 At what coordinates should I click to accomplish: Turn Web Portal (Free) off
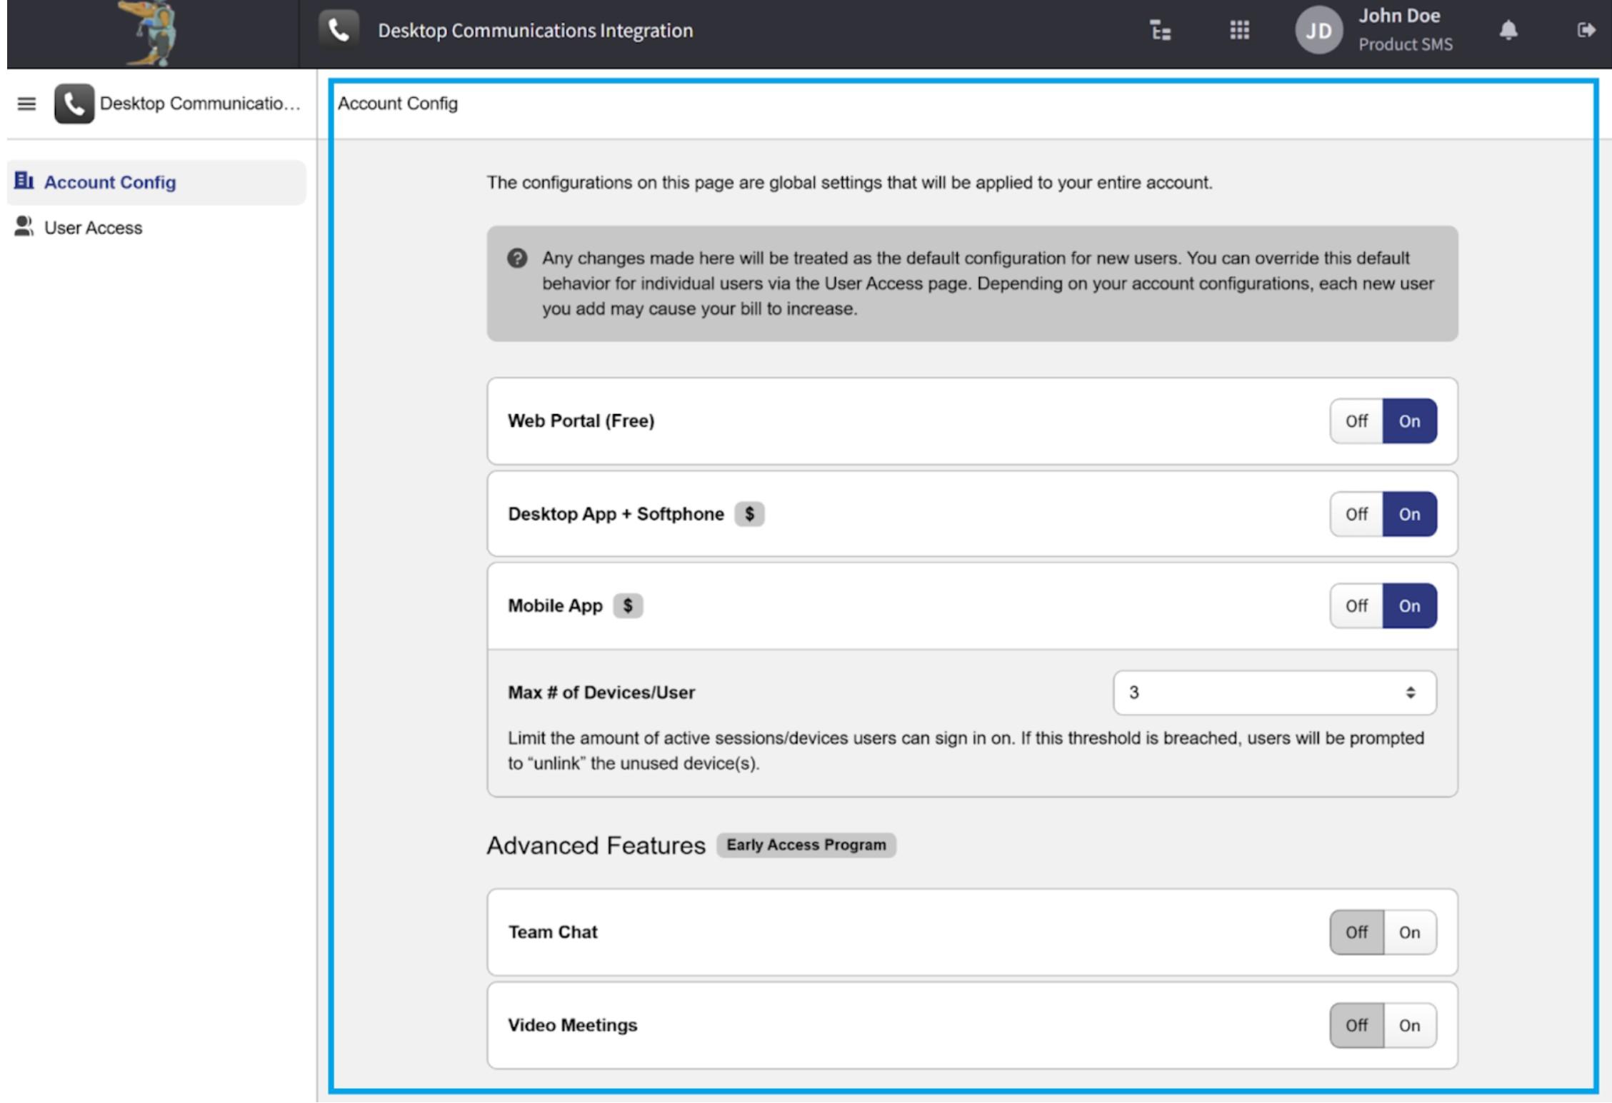click(x=1356, y=421)
